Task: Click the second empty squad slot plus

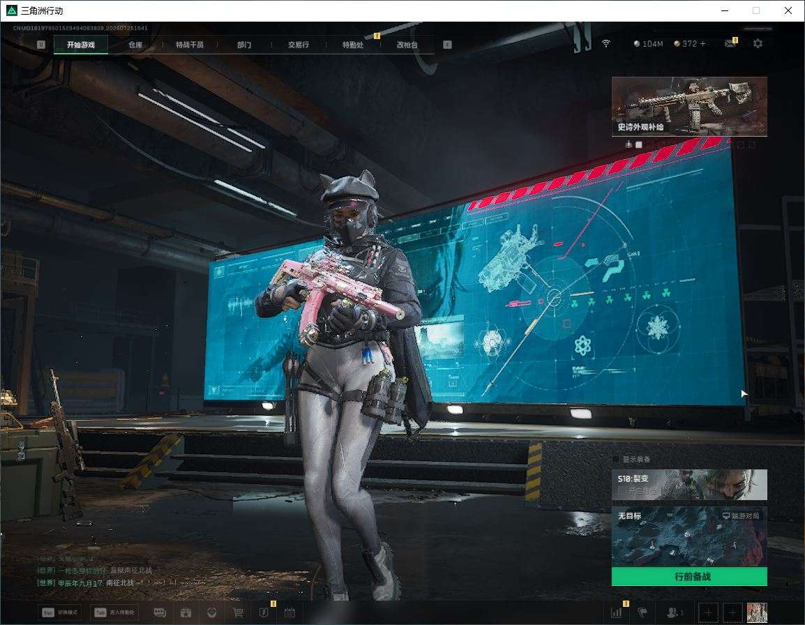Action: pos(732,612)
